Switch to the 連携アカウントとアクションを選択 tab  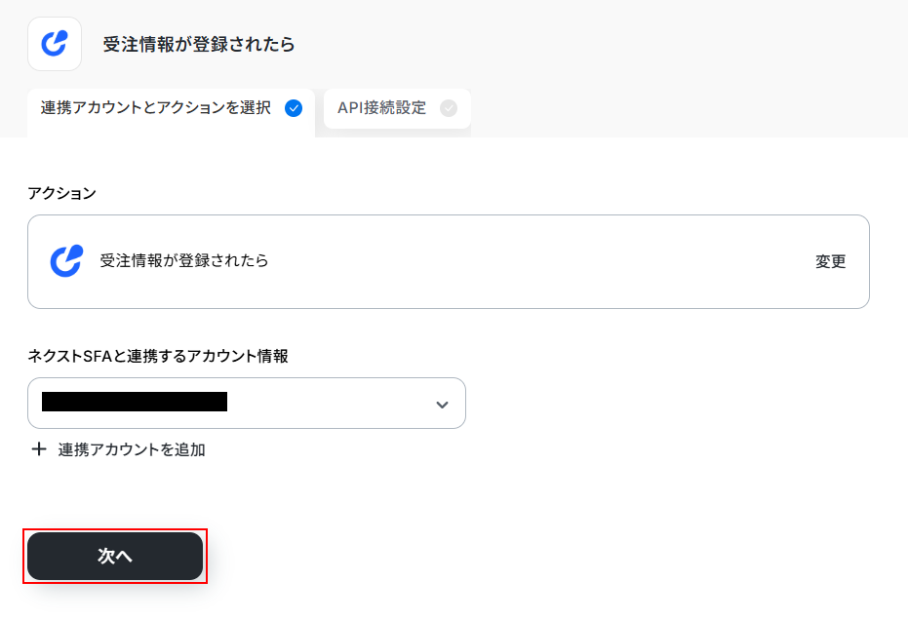click(x=156, y=108)
